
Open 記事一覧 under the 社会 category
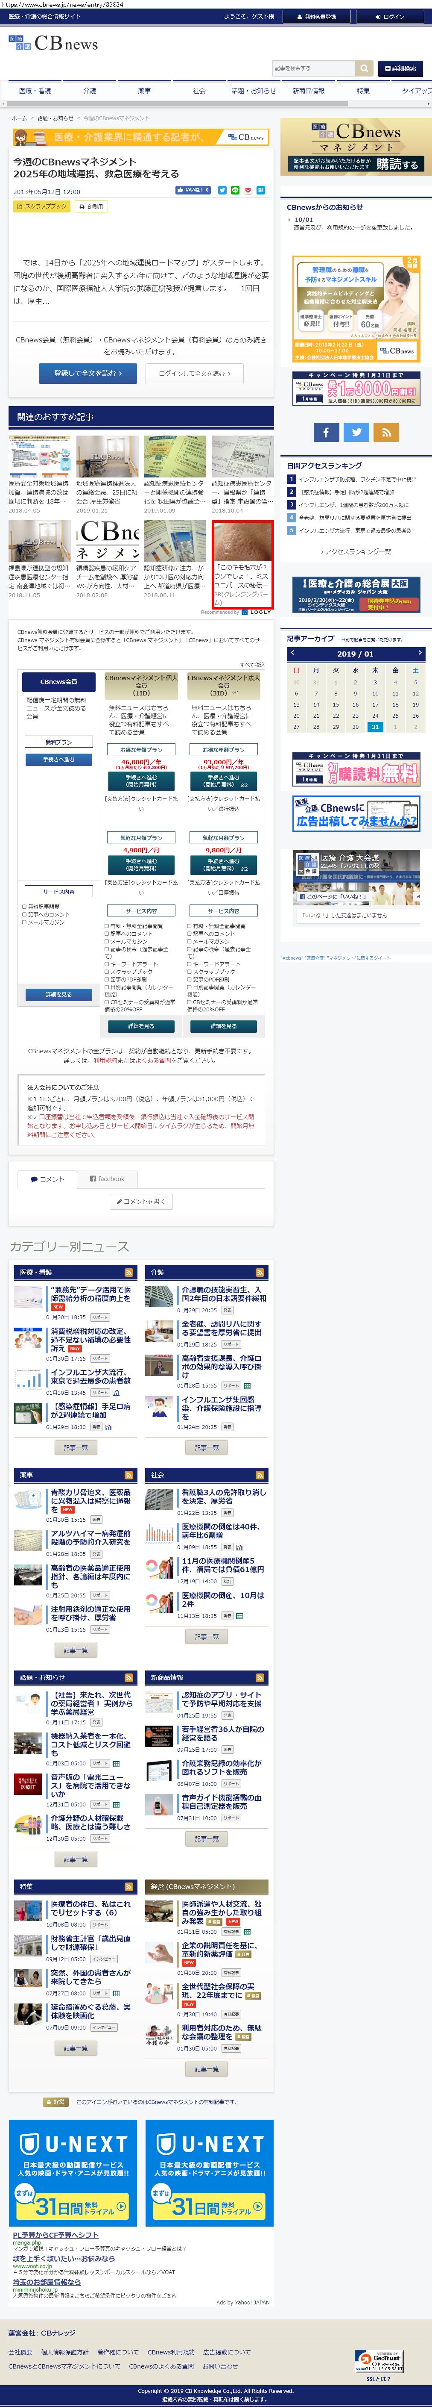[206, 1637]
